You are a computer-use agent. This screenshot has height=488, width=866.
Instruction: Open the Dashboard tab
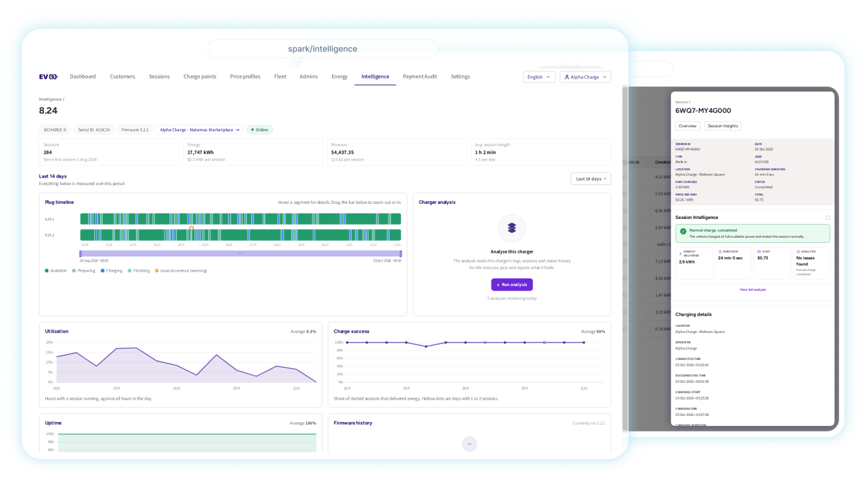tap(83, 77)
